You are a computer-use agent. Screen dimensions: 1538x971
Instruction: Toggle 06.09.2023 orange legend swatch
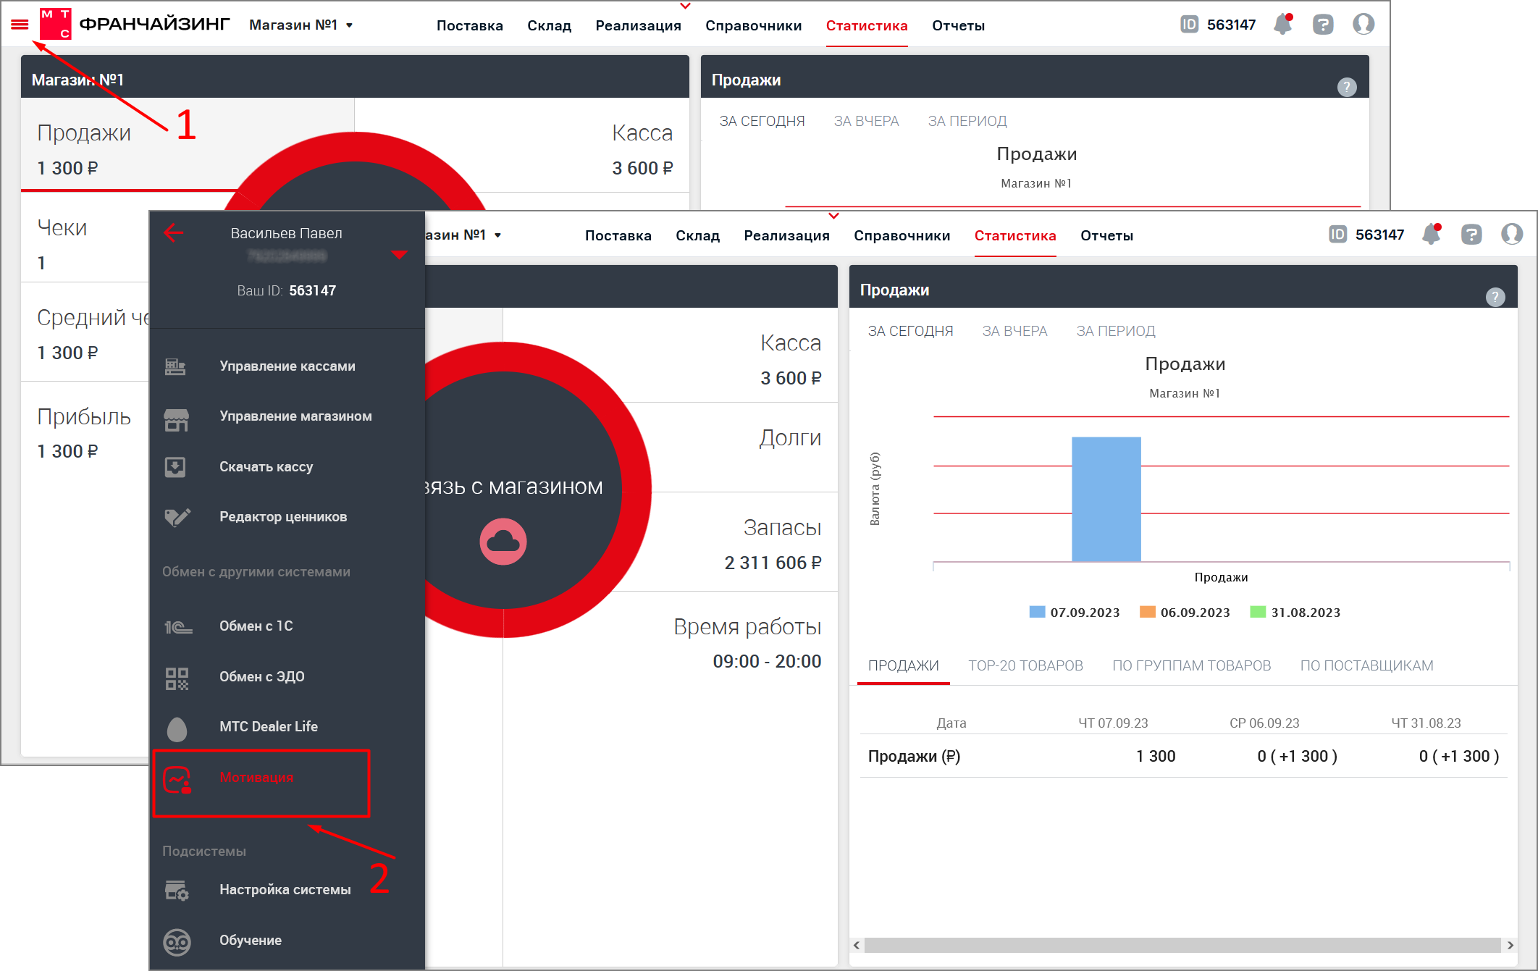tap(1147, 612)
